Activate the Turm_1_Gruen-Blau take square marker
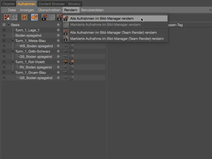212x159 pixels. point(4,72)
